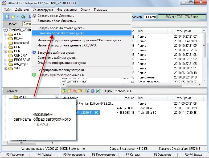Open the Инструменты menu

67,10
